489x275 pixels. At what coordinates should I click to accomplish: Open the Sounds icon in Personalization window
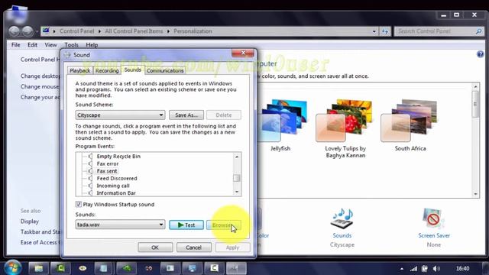pyautogui.click(x=342, y=218)
